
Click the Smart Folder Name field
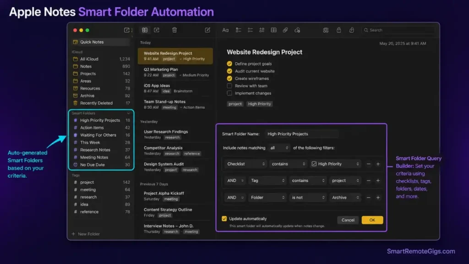click(x=301, y=134)
